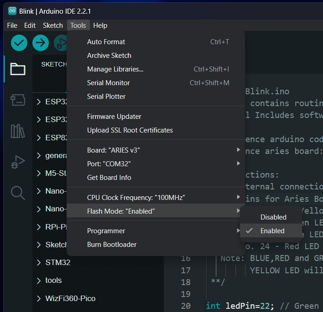Choose Archive Sketch menu entry
The image size is (323, 312).
pyautogui.click(x=156, y=56)
